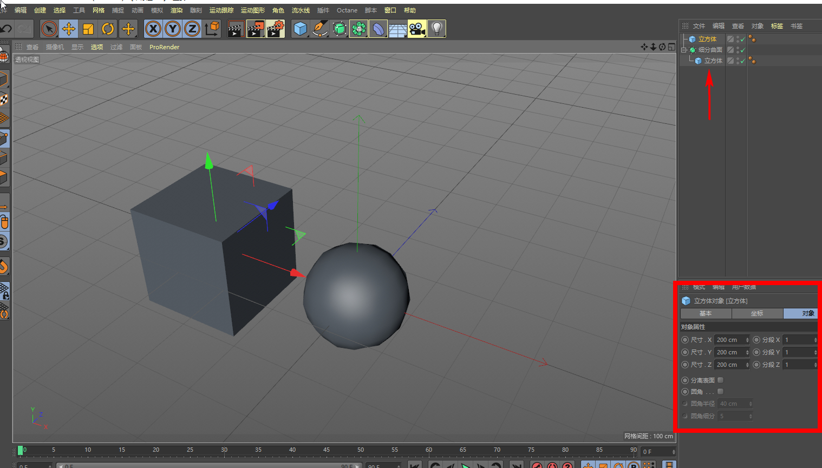
Task: Select top 立方体 object in object manager
Action: 707,39
